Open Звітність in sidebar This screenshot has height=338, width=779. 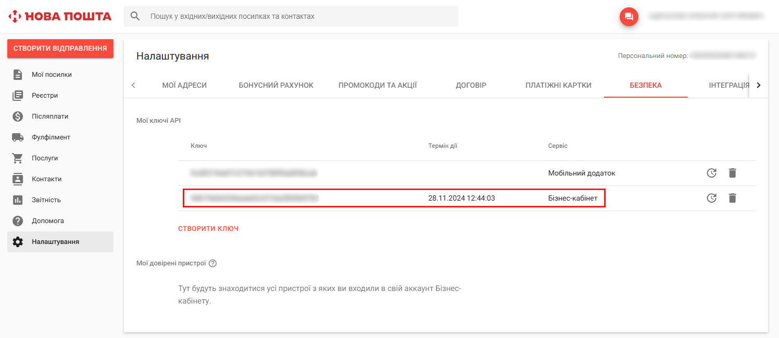[60, 200]
